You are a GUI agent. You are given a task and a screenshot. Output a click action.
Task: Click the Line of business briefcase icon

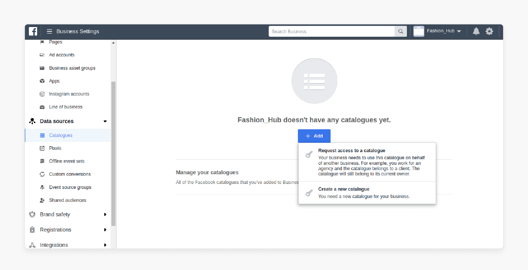(42, 107)
